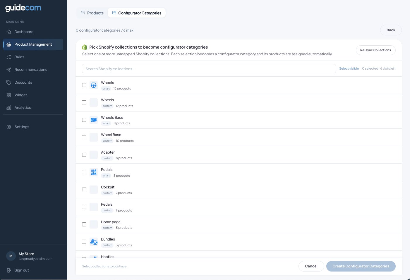Open Discounts via its tag icon

click(x=9, y=82)
